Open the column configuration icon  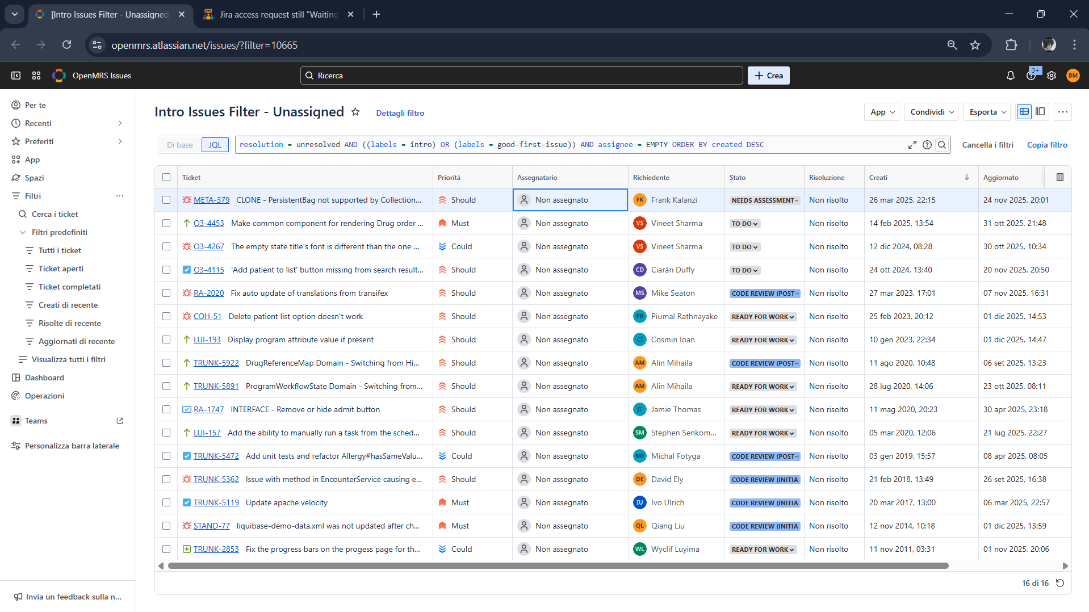tap(1059, 177)
